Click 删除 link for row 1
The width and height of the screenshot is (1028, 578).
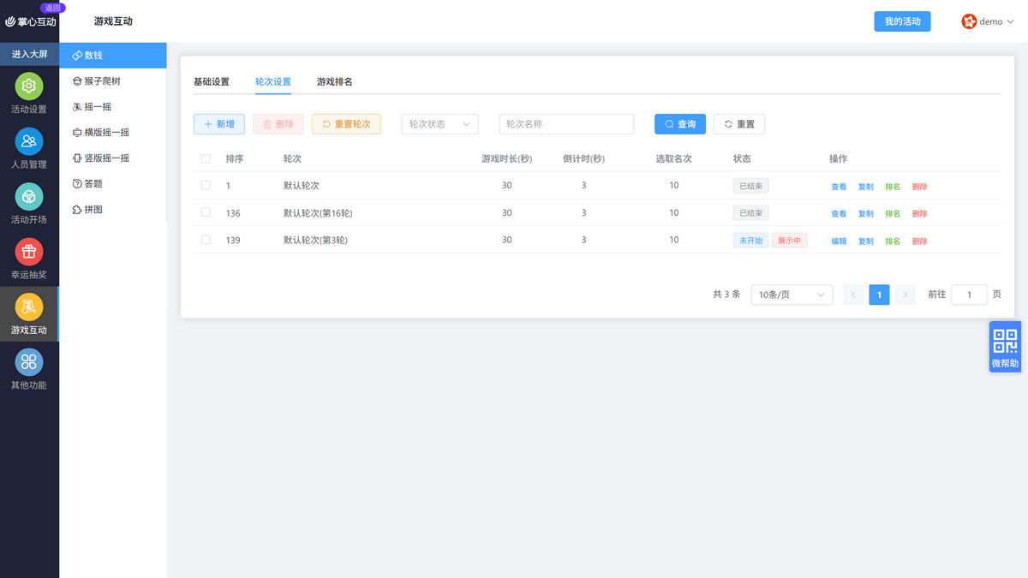click(x=920, y=187)
